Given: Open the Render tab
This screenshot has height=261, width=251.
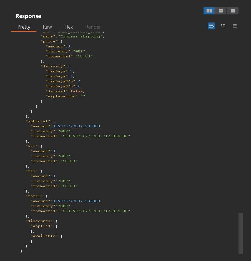Looking at the screenshot, I should click(93, 27).
